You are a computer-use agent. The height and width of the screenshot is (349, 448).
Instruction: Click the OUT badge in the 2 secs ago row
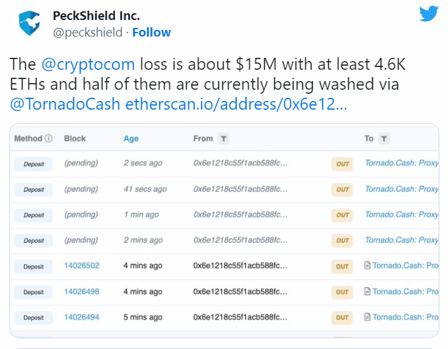pos(342,164)
